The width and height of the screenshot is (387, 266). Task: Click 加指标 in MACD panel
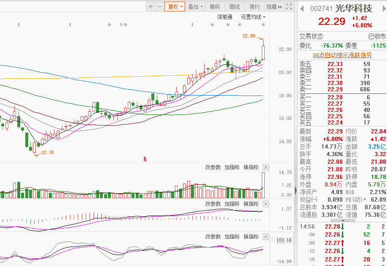[232, 204]
